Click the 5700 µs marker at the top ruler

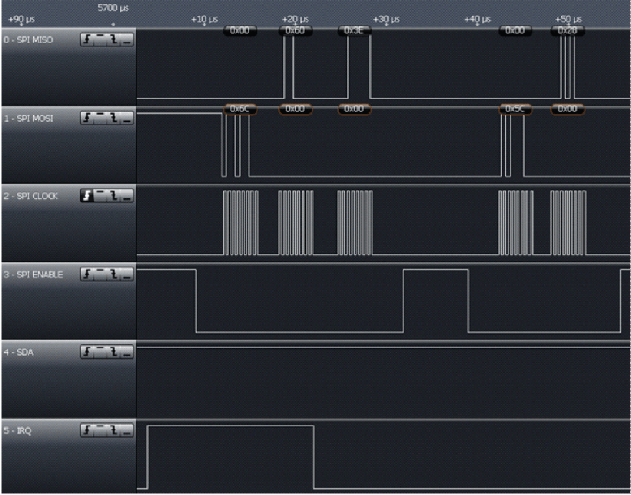[x=113, y=8]
